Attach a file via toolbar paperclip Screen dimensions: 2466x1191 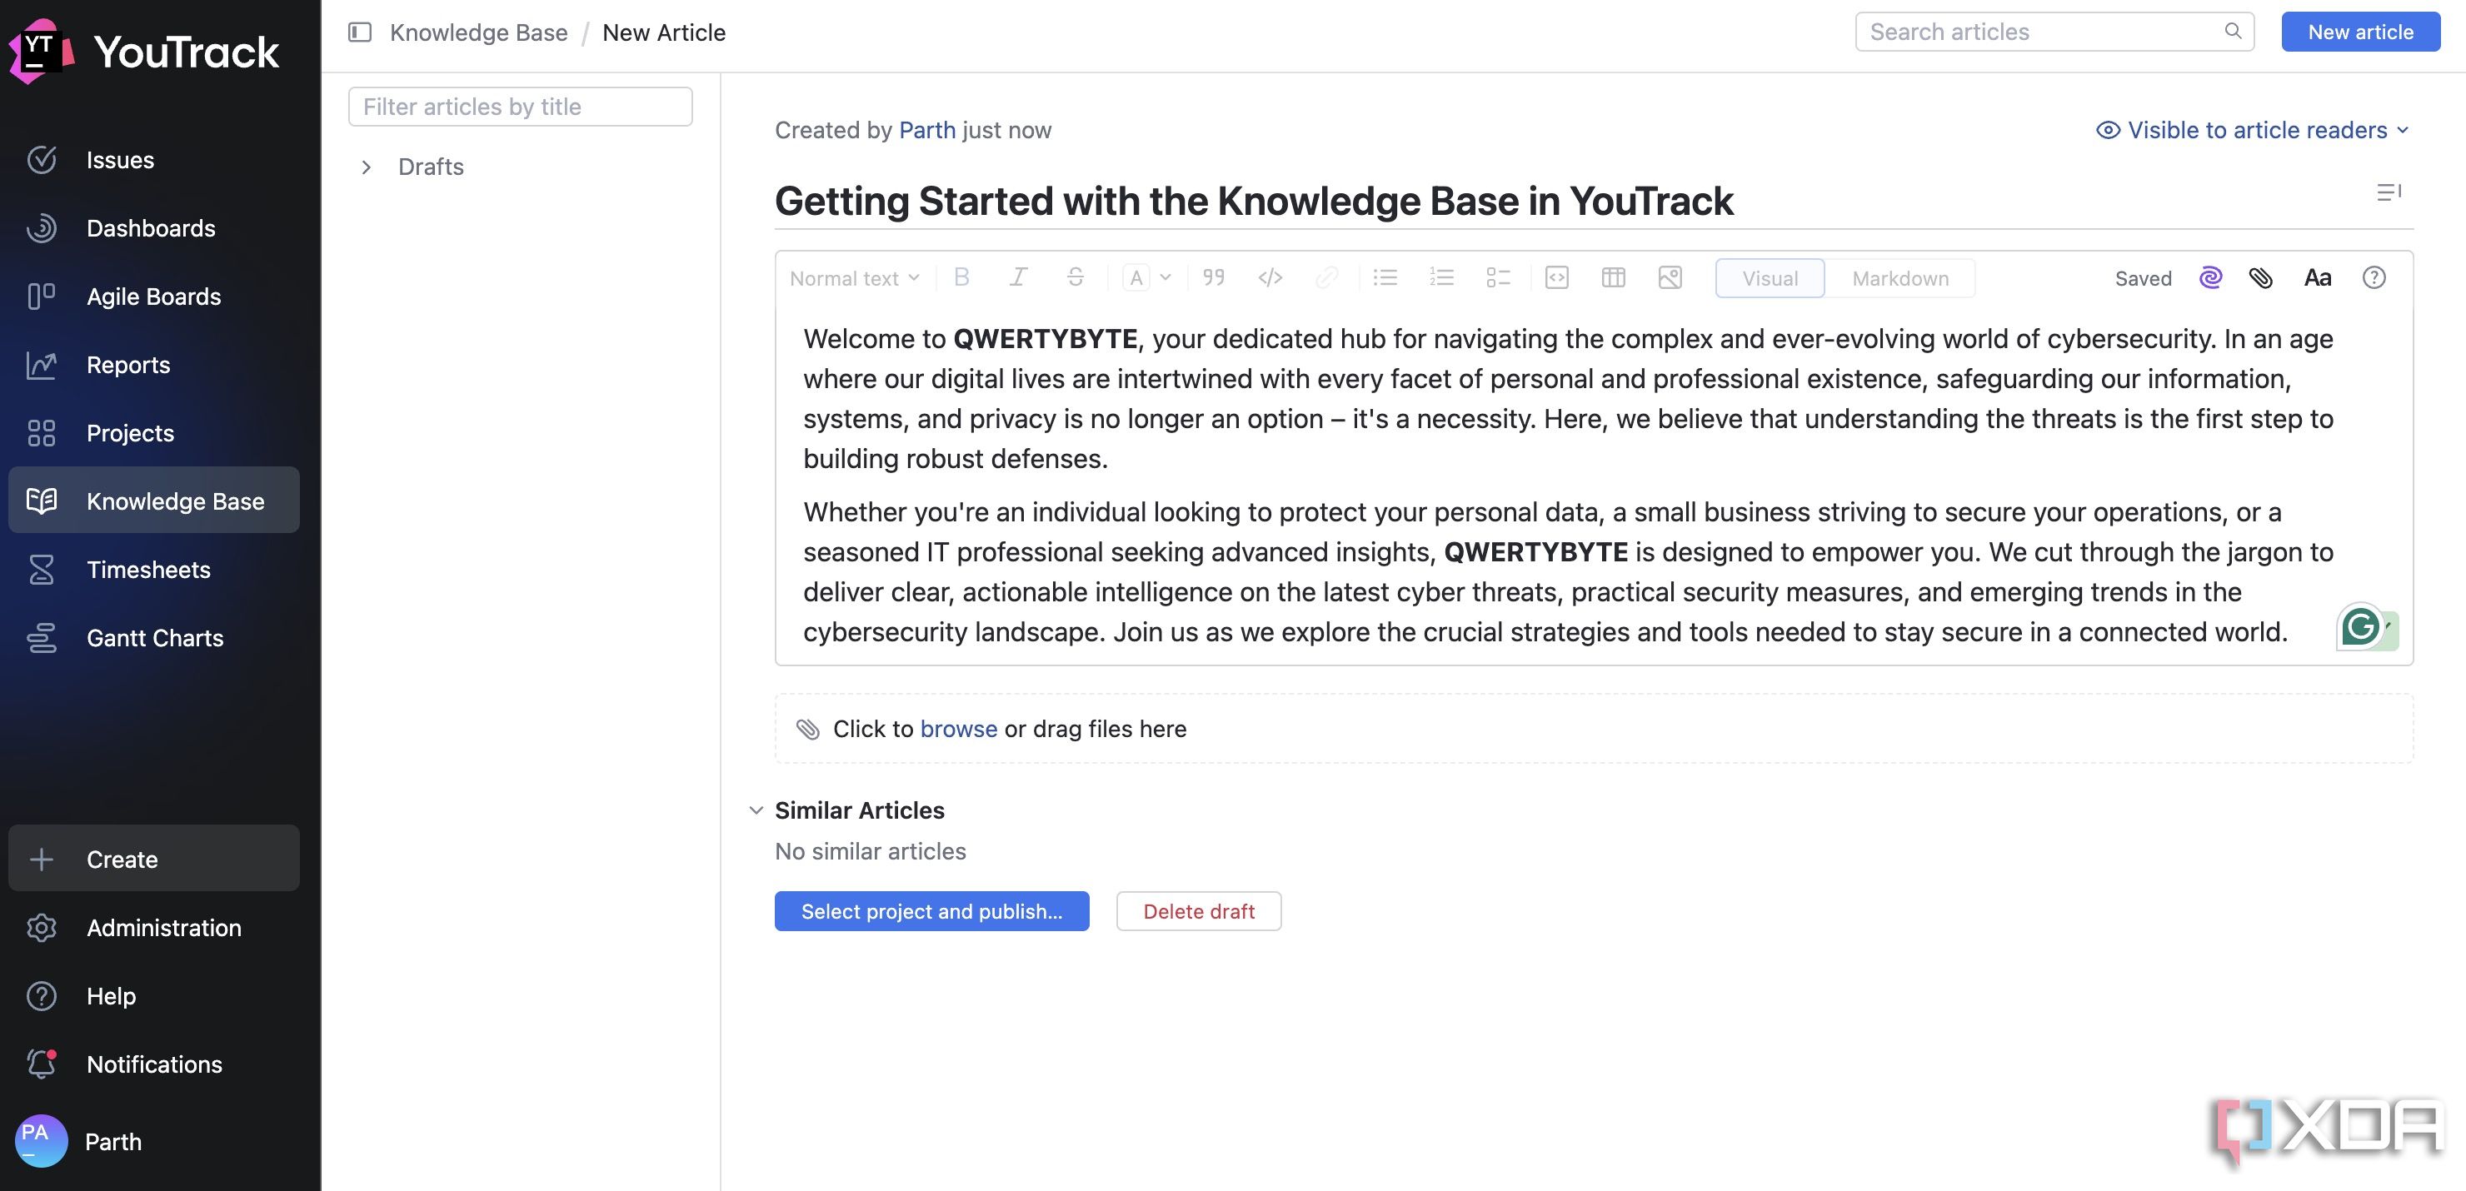coord(2261,277)
